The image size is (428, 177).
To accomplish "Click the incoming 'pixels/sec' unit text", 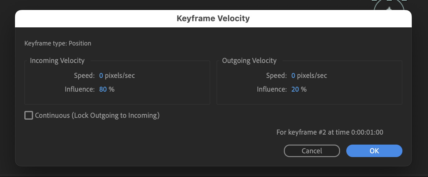I will click(120, 75).
